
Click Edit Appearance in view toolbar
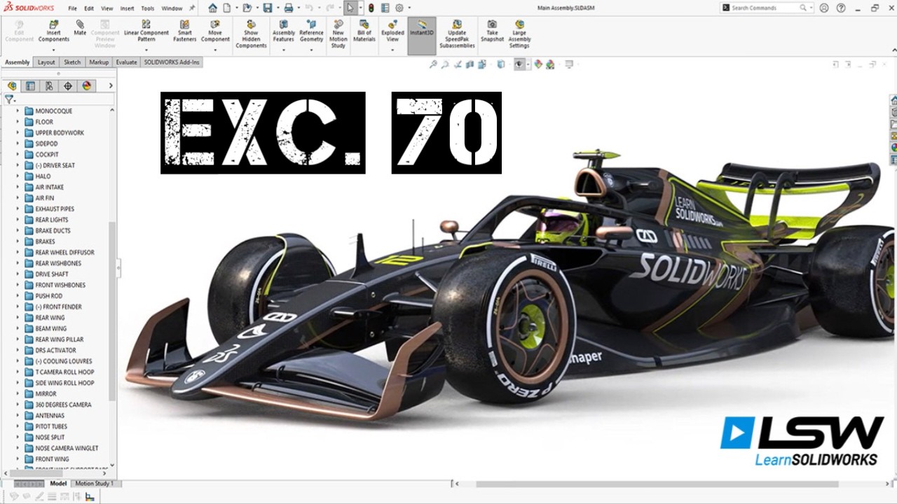[x=538, y=64]
